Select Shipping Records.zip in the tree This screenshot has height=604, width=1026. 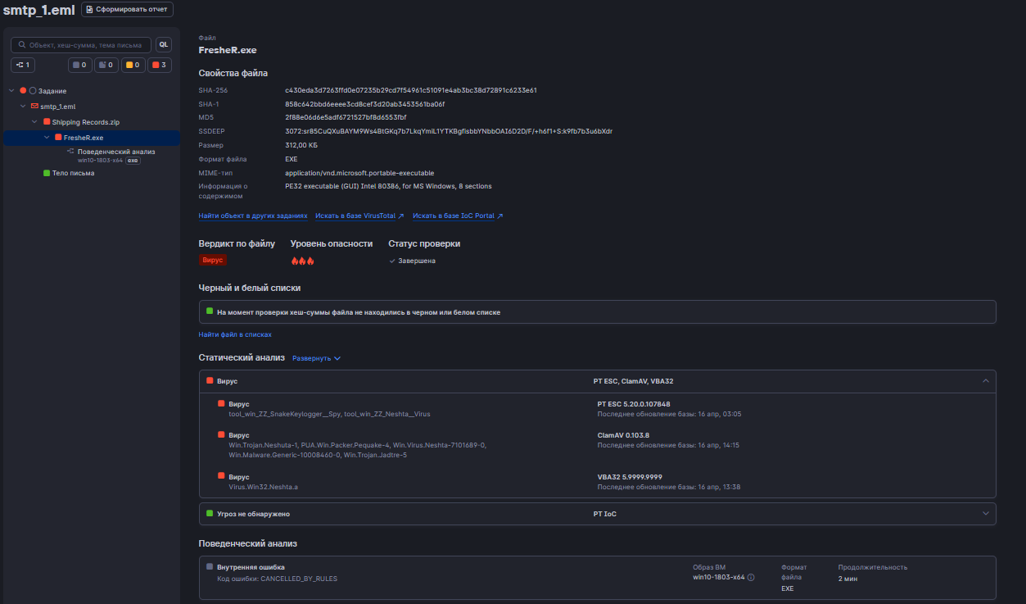86,122
